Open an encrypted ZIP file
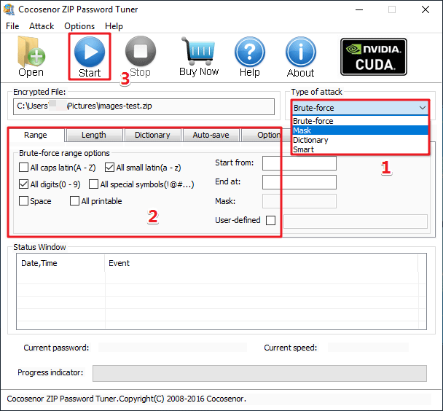The height and width of the screenshot is (411, 443). (31, 57)
